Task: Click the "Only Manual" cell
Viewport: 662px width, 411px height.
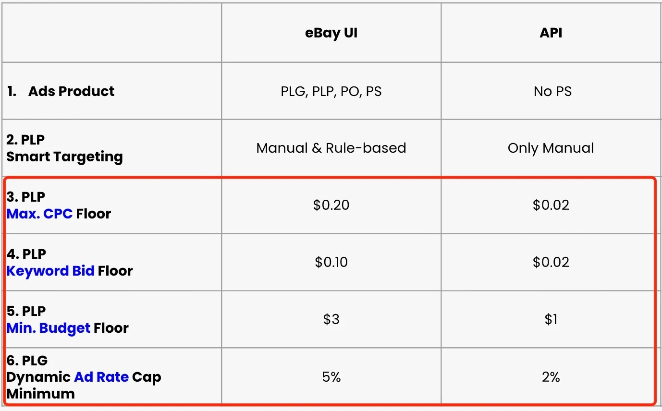Action: pos(551,148)
